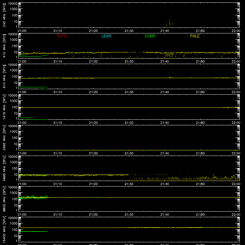The width and height of the screenshot is (245, 245).
Task: Click the 21:50 time label under the 8800 MHz plot
Action: tap(200, 215)
